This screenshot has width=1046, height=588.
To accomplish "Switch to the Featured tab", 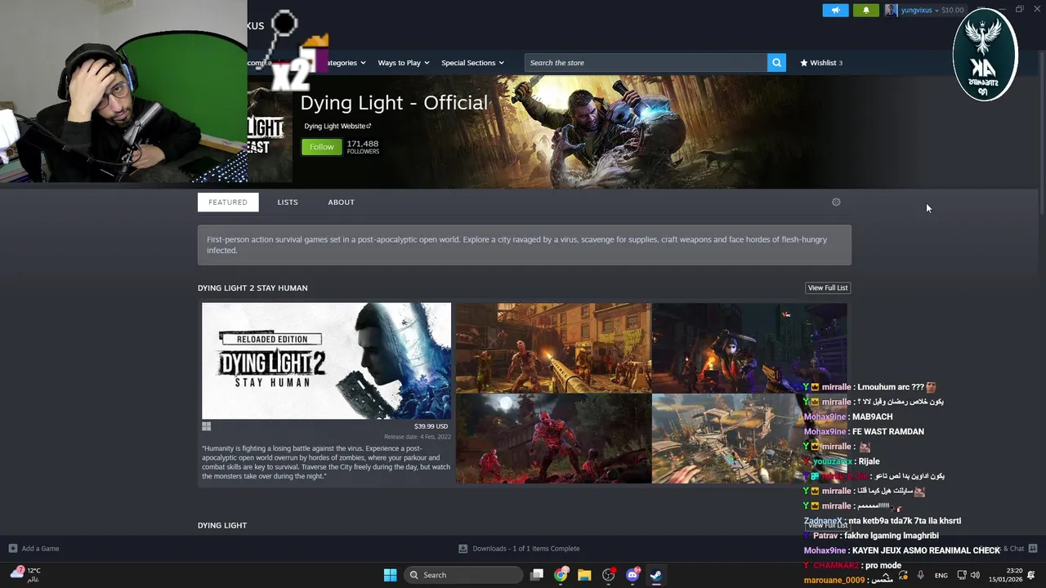I will click(x=228, y=202).
